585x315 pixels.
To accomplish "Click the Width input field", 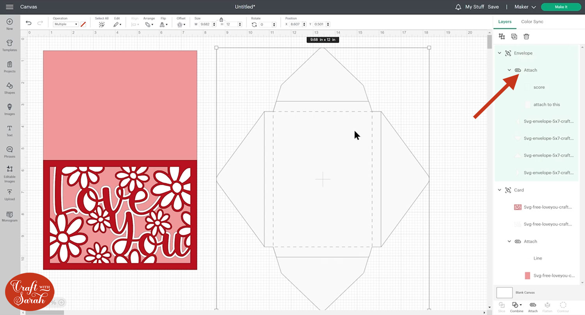I will (205, 24).
